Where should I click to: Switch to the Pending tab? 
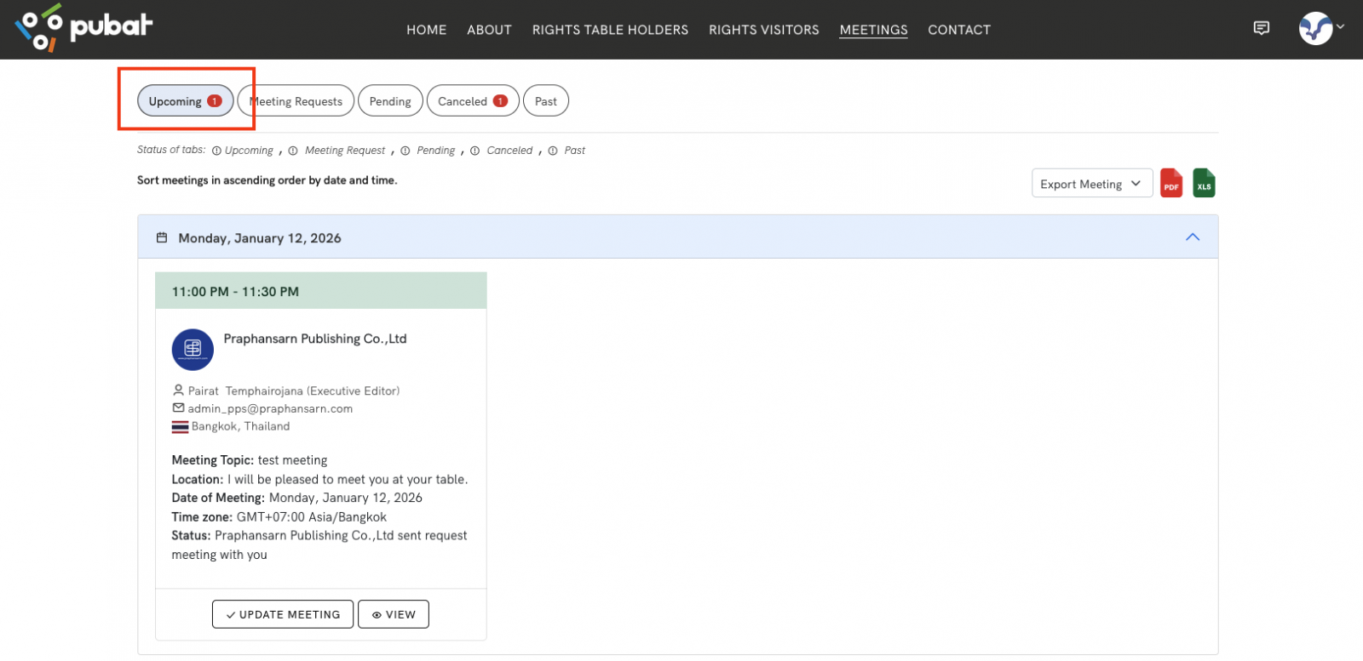point(390,100)
